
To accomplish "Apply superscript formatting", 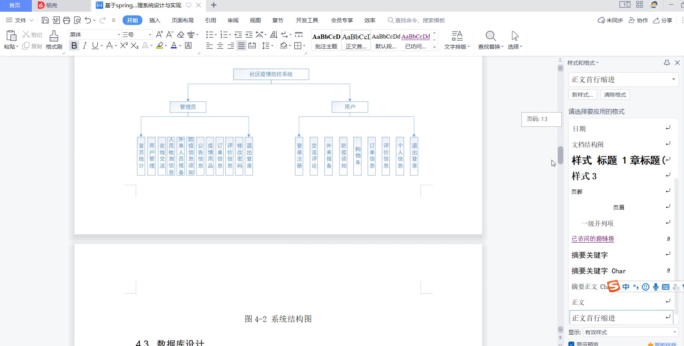I will (x=124, y=45).
